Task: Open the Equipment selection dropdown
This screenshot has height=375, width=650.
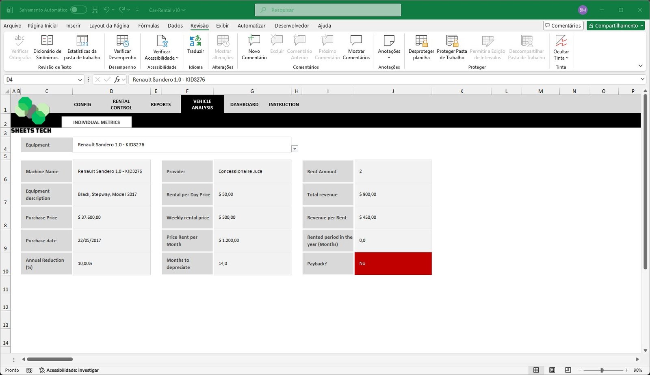Action: (295, 149)
